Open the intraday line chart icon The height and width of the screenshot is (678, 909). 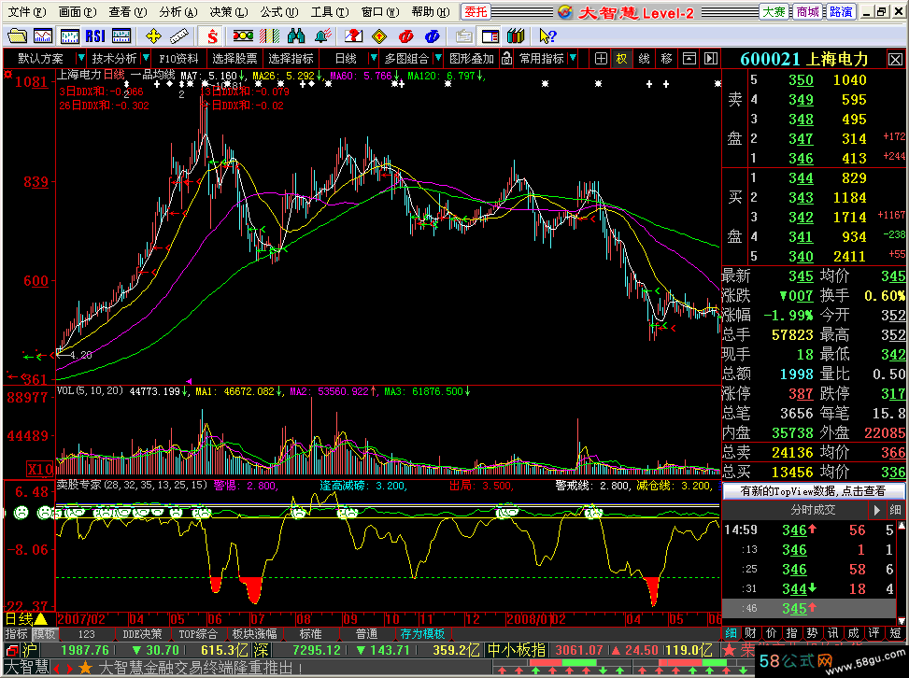[x=43, y=36]
